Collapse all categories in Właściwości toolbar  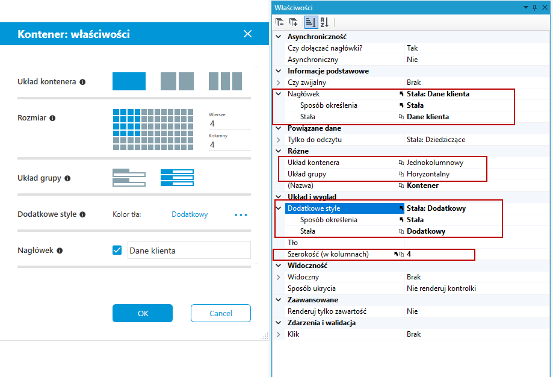(x=279, y=22)
